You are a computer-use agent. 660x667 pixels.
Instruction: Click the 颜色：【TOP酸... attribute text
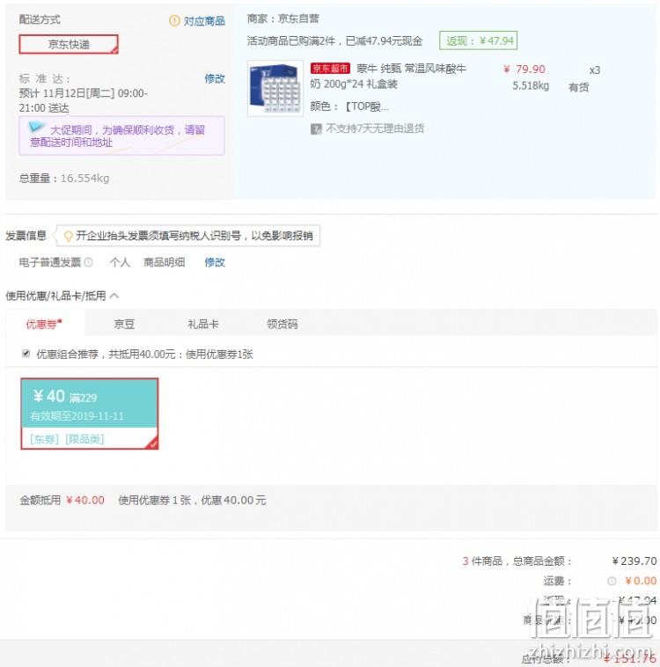[349, 106]
